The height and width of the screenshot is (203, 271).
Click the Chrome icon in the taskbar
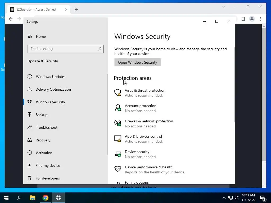[46, 198]
